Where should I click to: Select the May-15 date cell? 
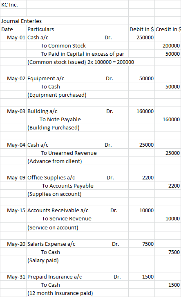point(13,210)
